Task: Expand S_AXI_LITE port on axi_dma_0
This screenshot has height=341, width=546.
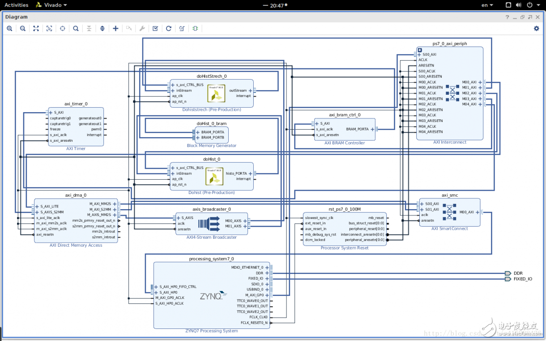Action: coord(37,206)
